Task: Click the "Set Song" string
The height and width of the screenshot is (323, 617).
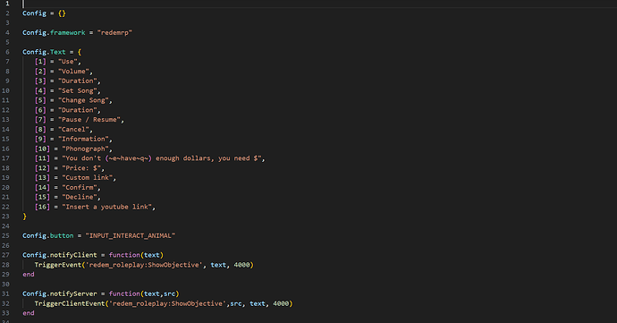Action: [79, 90]
